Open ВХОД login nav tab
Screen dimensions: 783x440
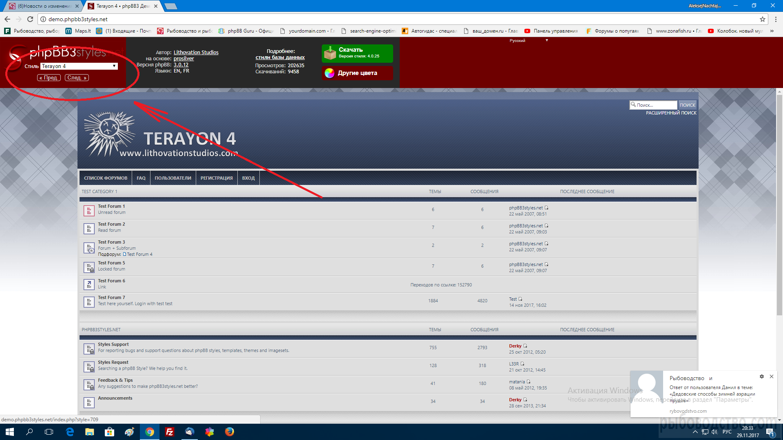248,178
